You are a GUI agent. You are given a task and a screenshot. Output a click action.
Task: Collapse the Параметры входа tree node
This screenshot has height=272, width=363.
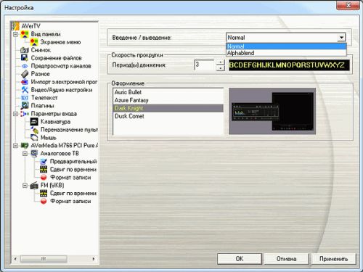[15, 114]
